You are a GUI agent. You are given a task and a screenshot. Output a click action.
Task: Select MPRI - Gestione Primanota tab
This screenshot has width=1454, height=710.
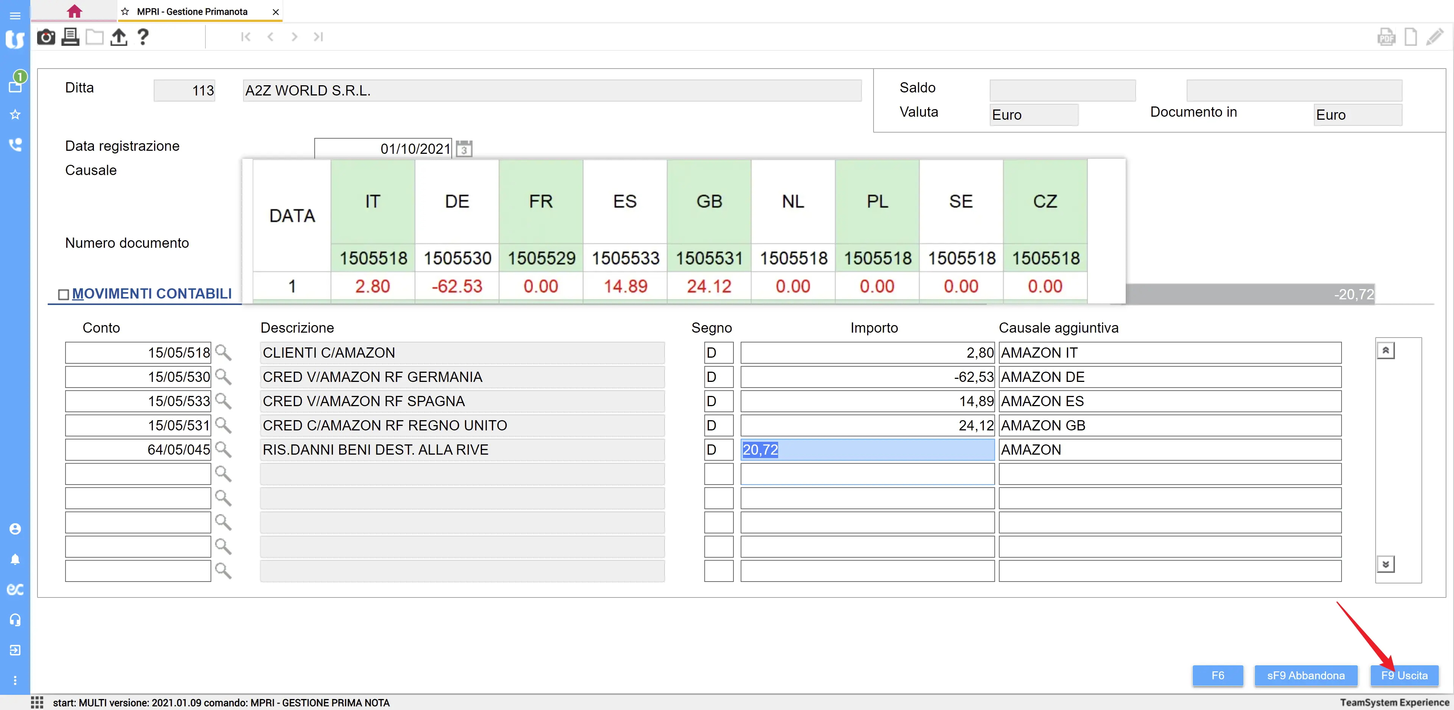192,11
